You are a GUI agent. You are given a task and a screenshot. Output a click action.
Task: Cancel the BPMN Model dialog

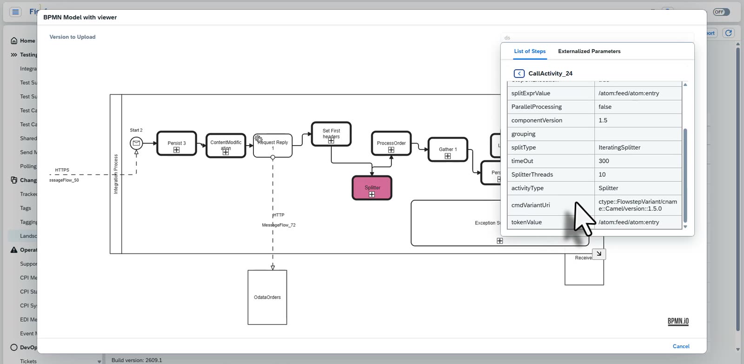[x=681, y=346]
